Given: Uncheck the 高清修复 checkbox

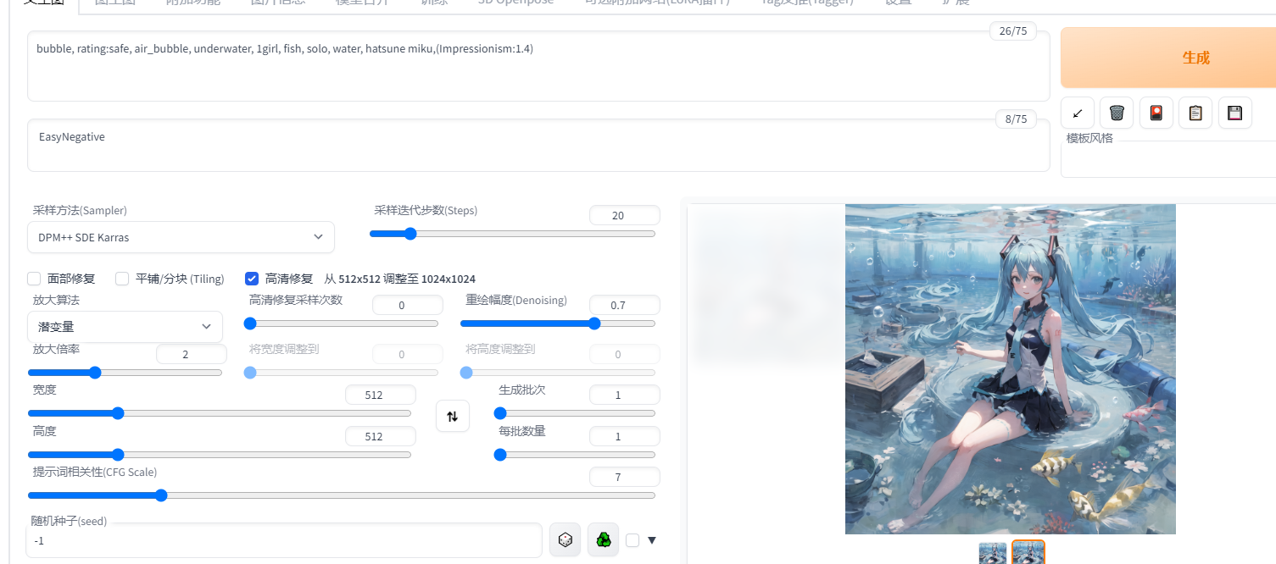Looking at the screenshot, I should pyautogui.click(x=252, y=279).
